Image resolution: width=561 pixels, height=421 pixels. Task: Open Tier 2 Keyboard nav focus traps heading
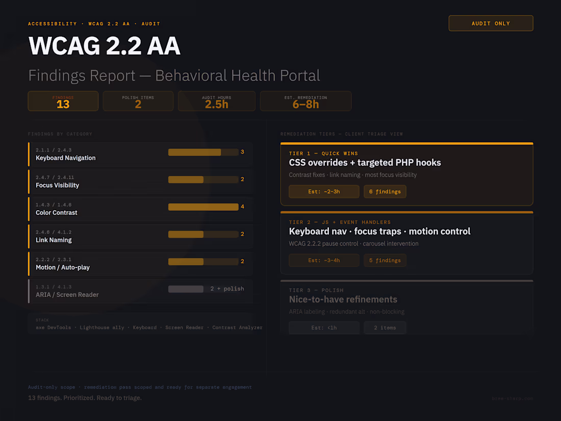coord(379,231)
